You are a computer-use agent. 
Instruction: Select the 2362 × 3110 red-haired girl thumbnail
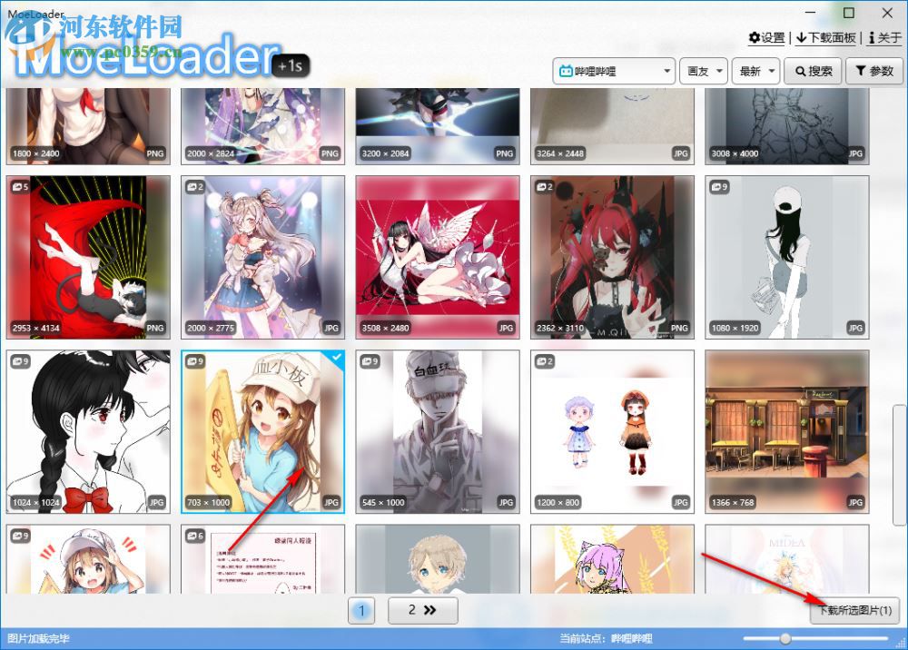click(x=612, y=258)
